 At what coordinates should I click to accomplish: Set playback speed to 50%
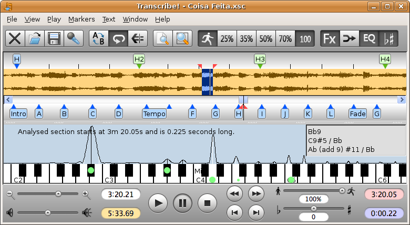click(x=266, y=39)
